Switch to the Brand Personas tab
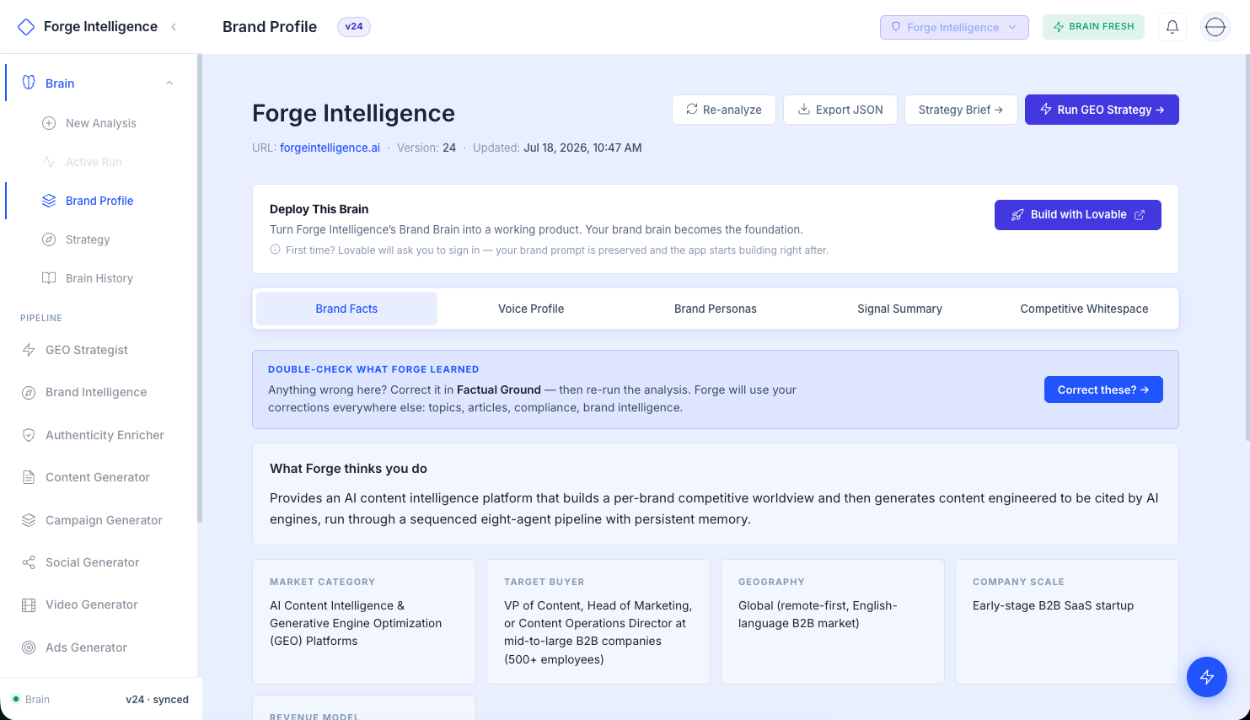 716,309
